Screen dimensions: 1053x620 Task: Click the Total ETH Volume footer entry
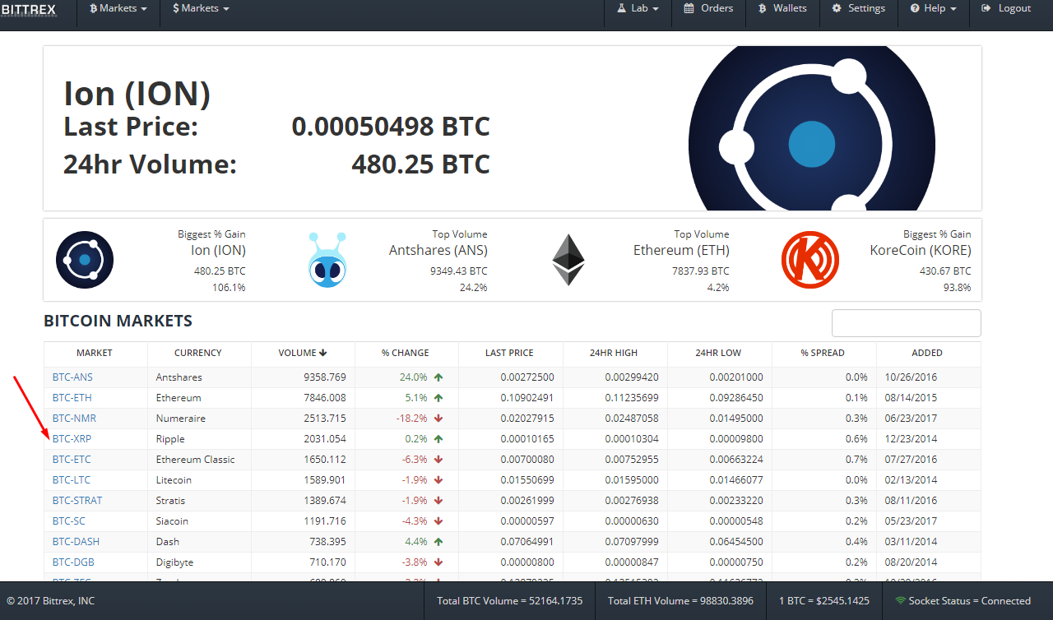(x=680, y=601)
